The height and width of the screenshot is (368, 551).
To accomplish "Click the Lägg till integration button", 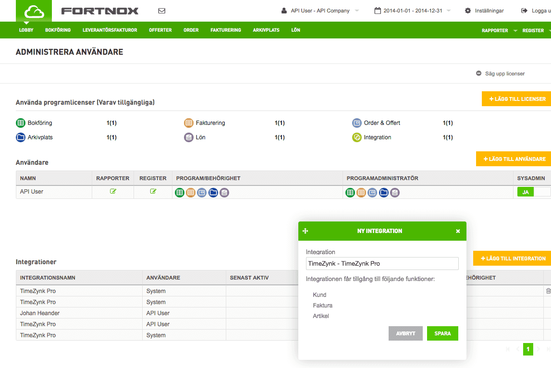I will pos(512,258).
